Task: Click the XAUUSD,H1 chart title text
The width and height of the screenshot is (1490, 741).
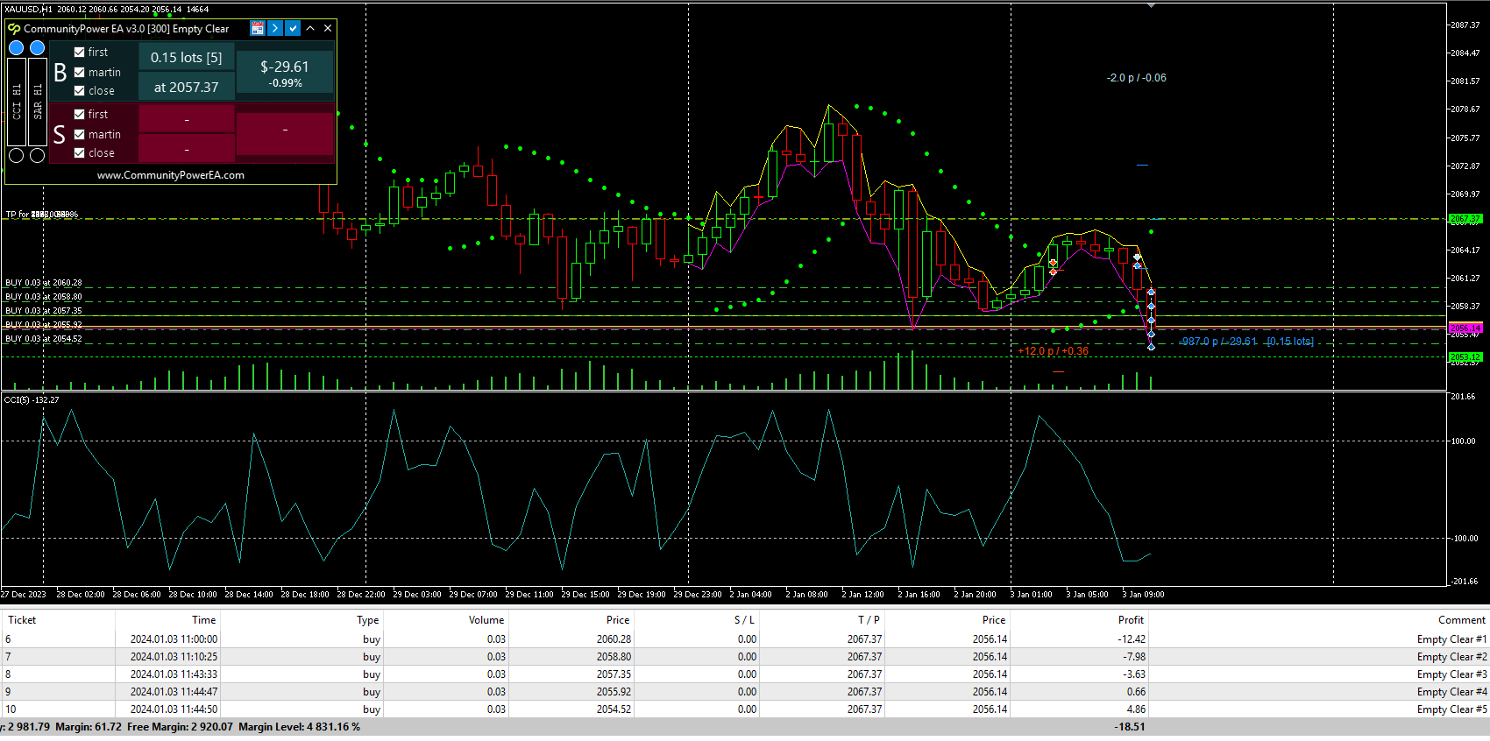Action: [x=28, y=10]
